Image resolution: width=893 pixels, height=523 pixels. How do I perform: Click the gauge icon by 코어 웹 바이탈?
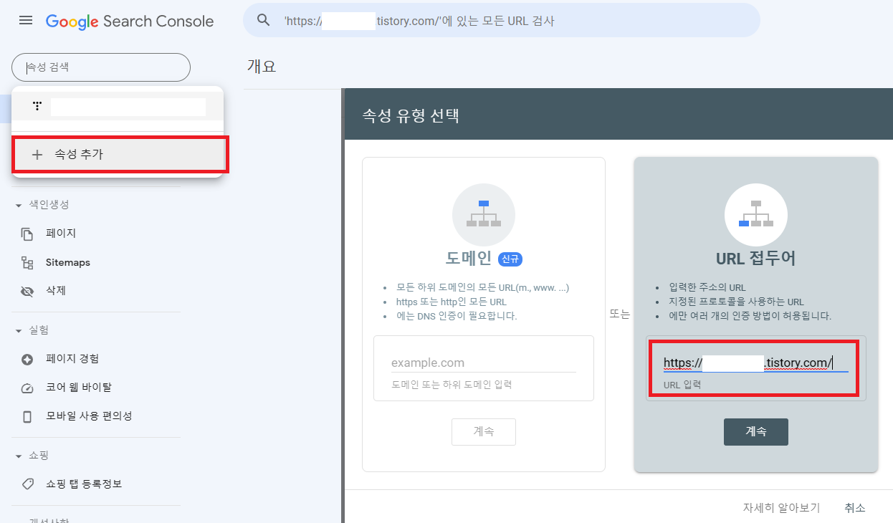(27, 388)
